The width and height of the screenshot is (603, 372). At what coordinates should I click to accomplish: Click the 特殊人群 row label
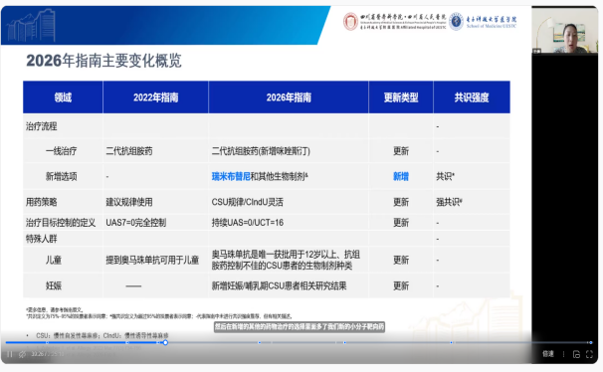coord(41,239)
